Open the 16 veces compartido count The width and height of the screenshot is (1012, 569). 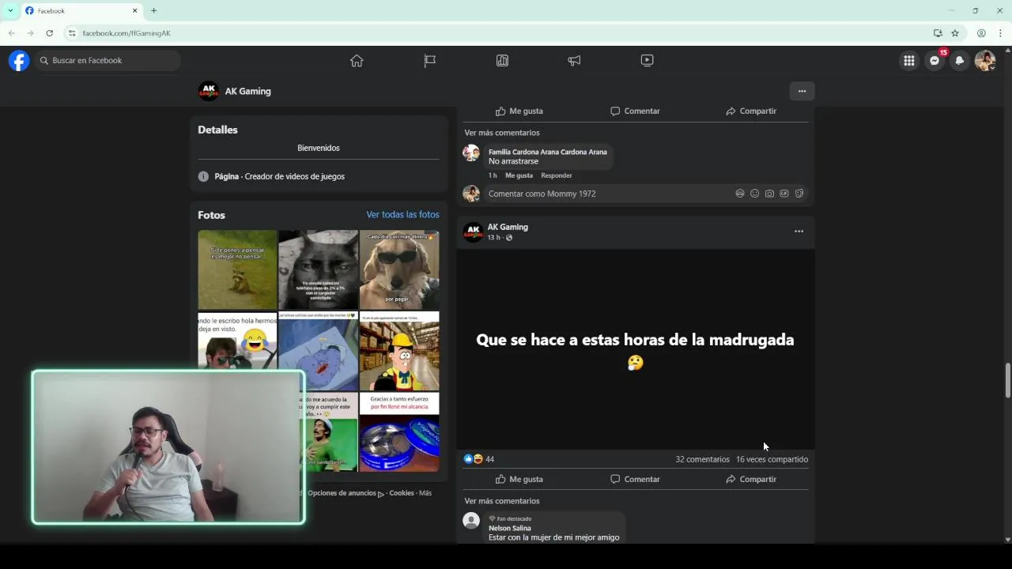click(x=772, y=459)
